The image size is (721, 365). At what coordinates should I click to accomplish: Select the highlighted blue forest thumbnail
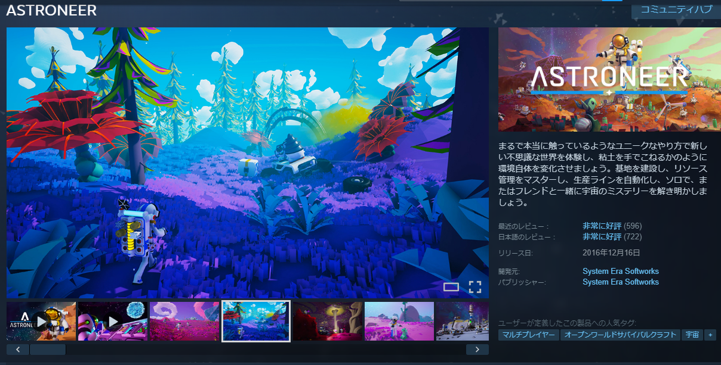256,322
